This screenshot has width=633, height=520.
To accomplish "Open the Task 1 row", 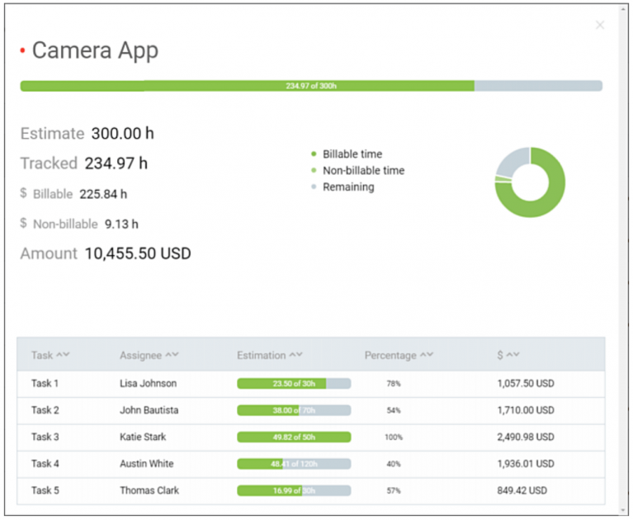I will click(45, 384).
